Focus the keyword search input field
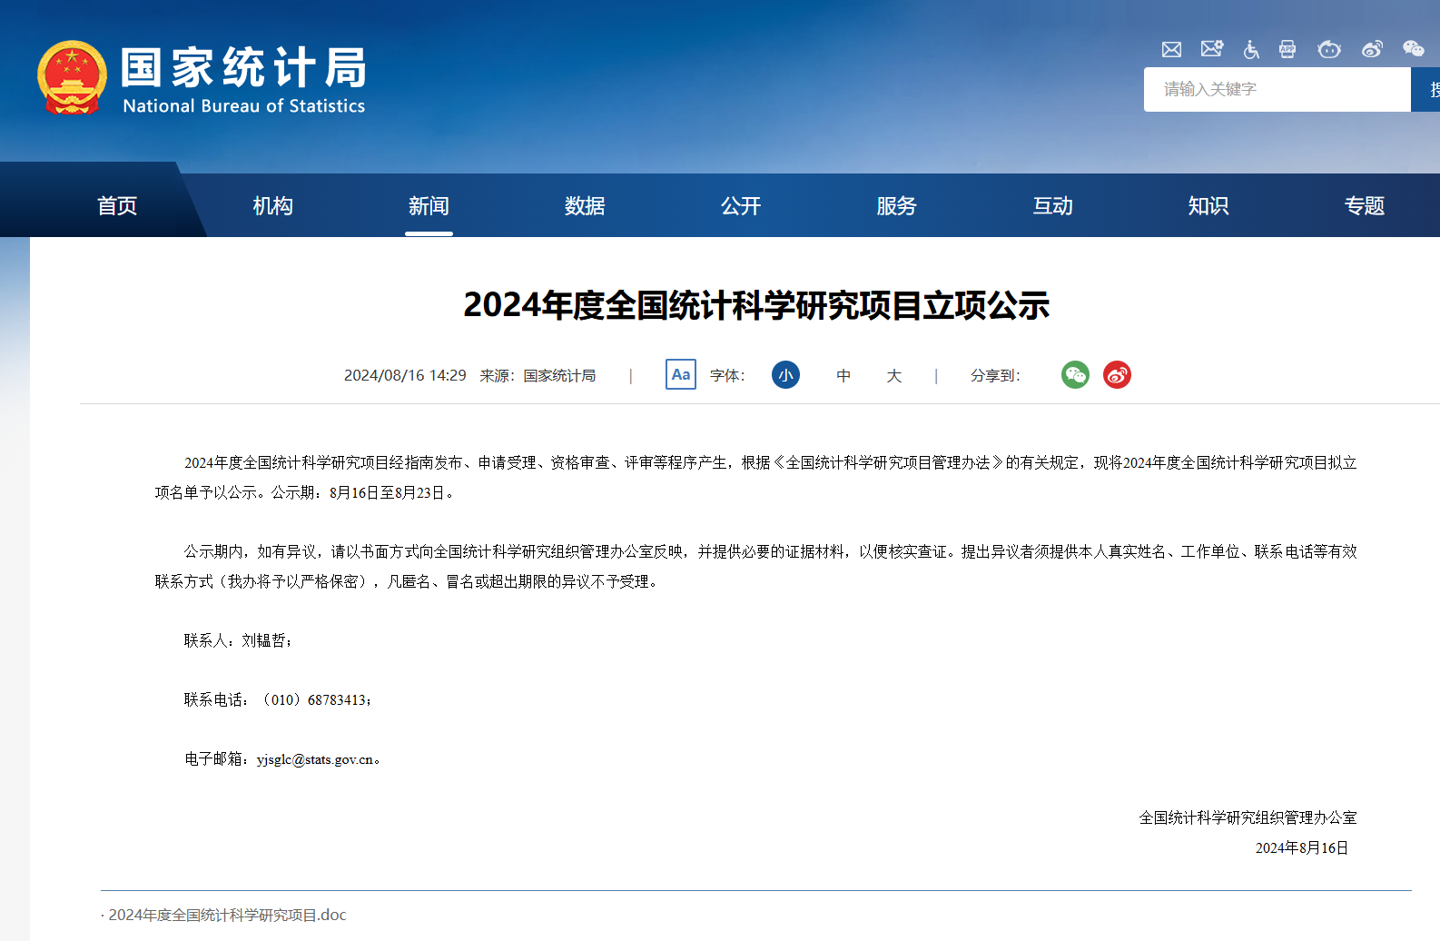 pos(1277,89)
